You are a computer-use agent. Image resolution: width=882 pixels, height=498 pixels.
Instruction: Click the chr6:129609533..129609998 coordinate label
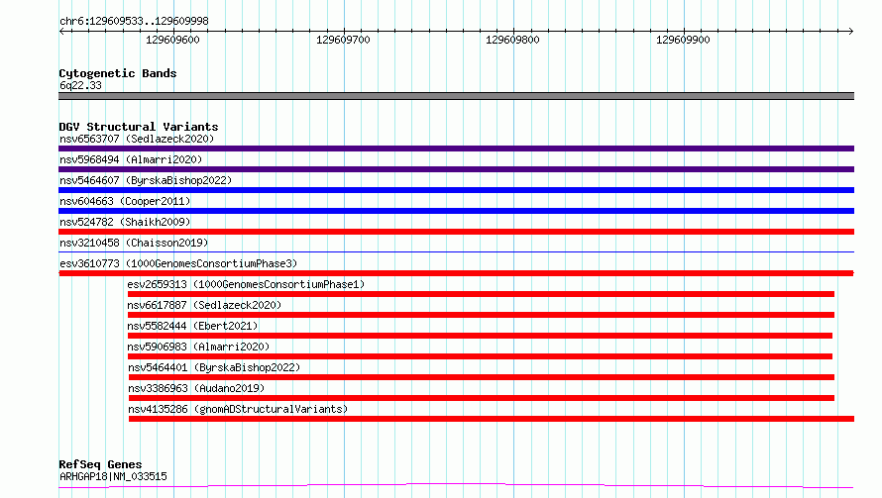coord(134,21)
